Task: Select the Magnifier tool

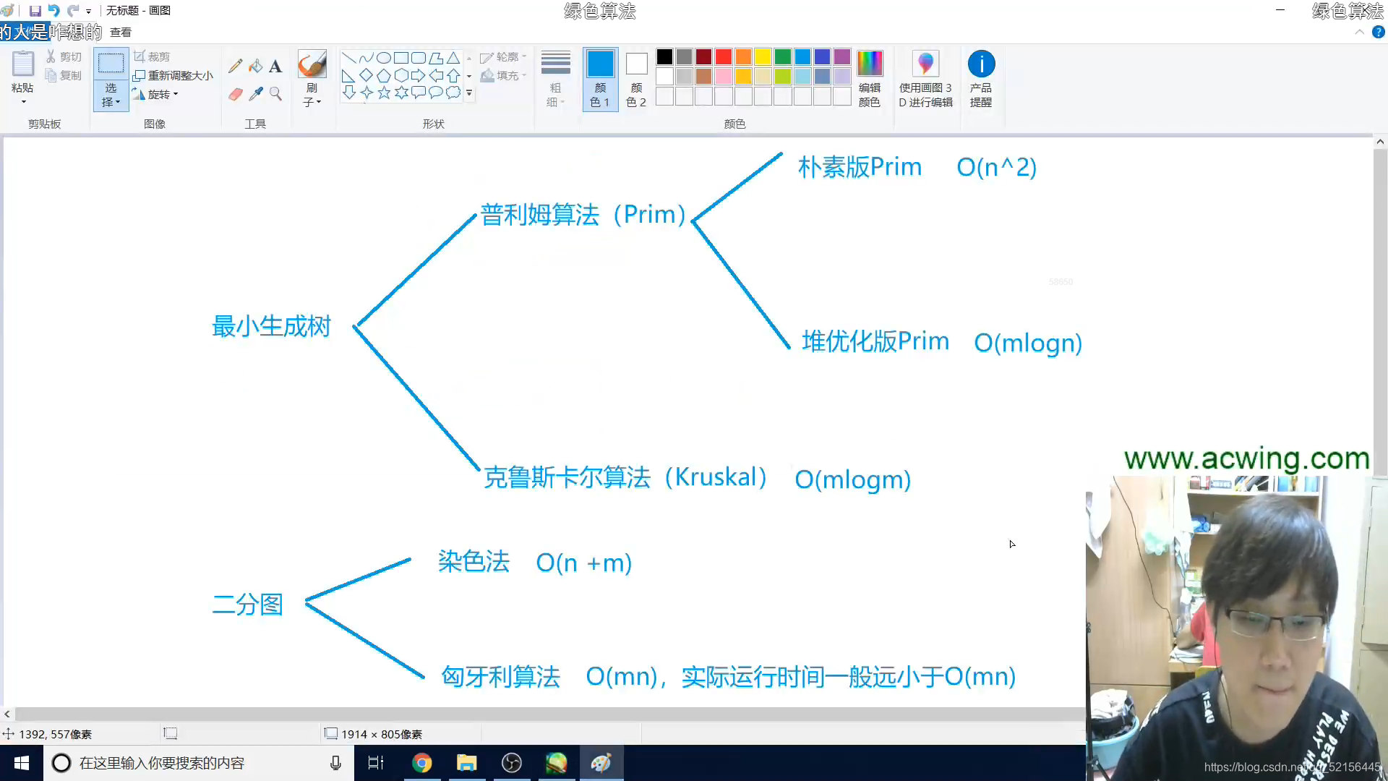Action: 275,94
